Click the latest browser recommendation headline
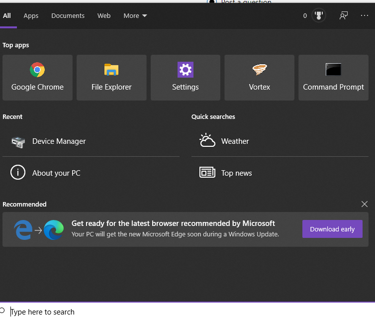This screenshot has height=320, width=375. [173, 223]
